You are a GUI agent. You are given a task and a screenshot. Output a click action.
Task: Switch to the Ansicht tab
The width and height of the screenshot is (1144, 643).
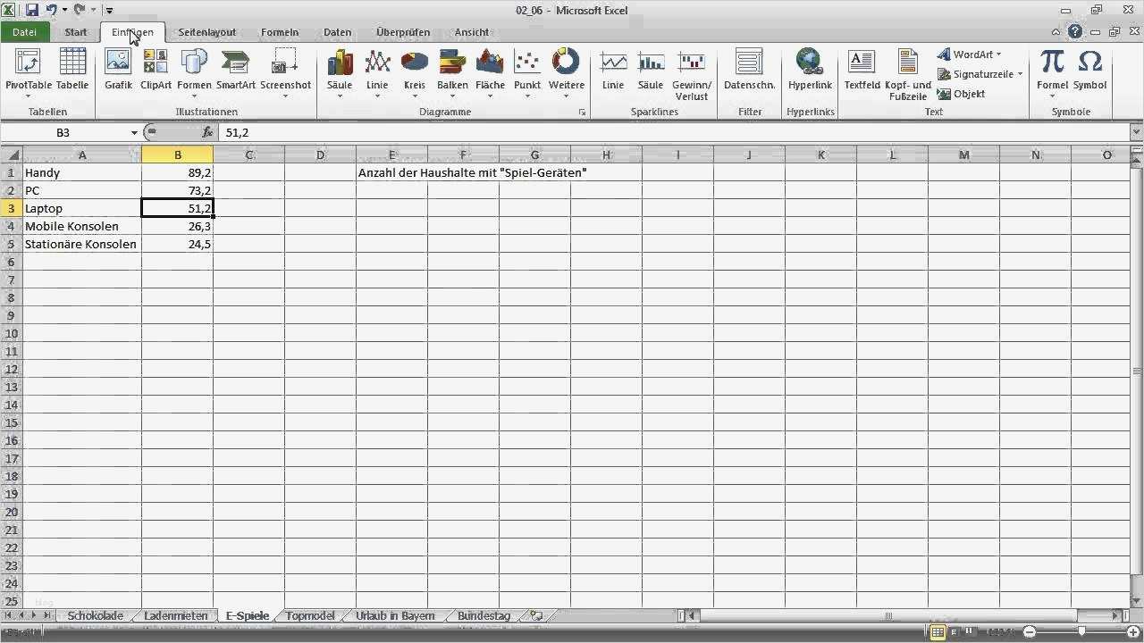click(472, 32)
